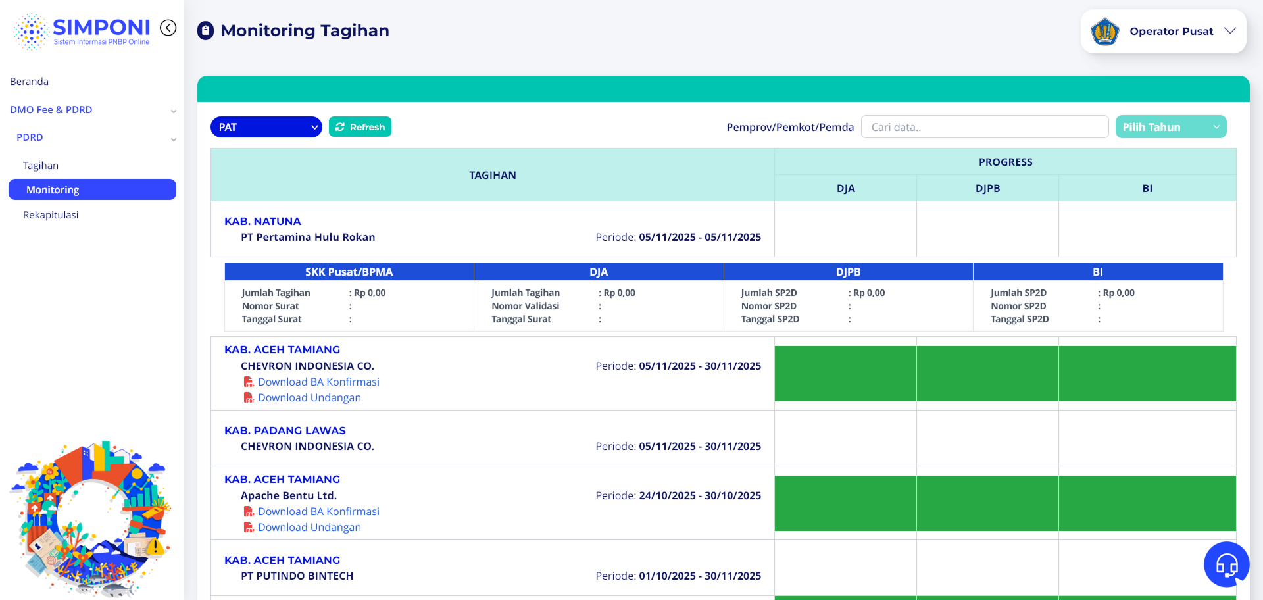
Task: Select the PDRD sidebar item
Action: (30, 137)
